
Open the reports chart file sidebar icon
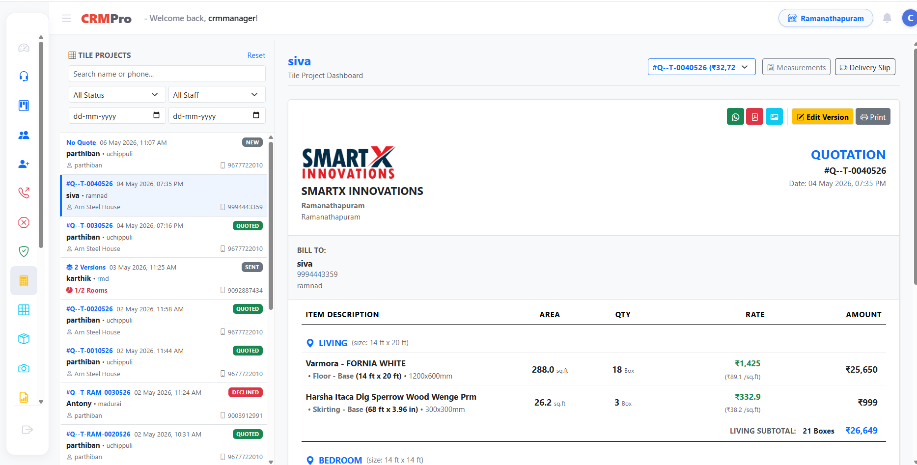(24, 397)
